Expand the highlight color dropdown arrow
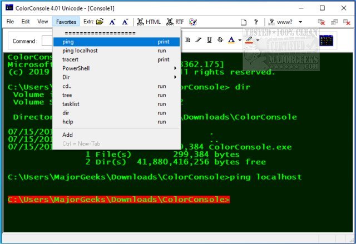Viewport: 356px width, 244px height. click(x=258, y=41)
